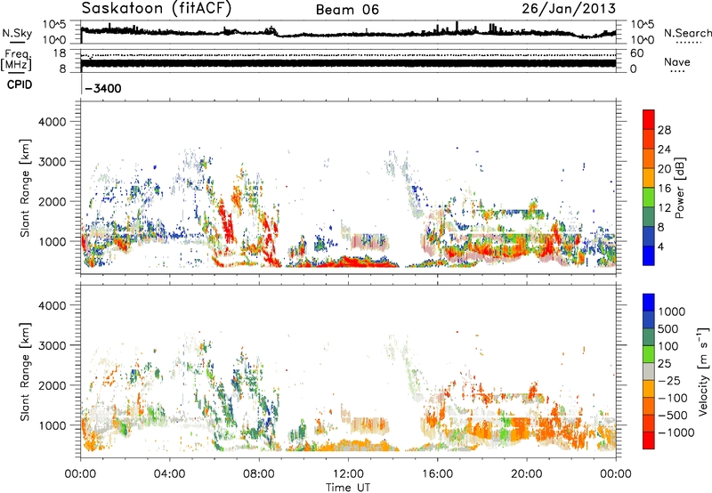Select the 'Beam 06' heading
This screenshot has height=493, width=712.
pos(347,10)
